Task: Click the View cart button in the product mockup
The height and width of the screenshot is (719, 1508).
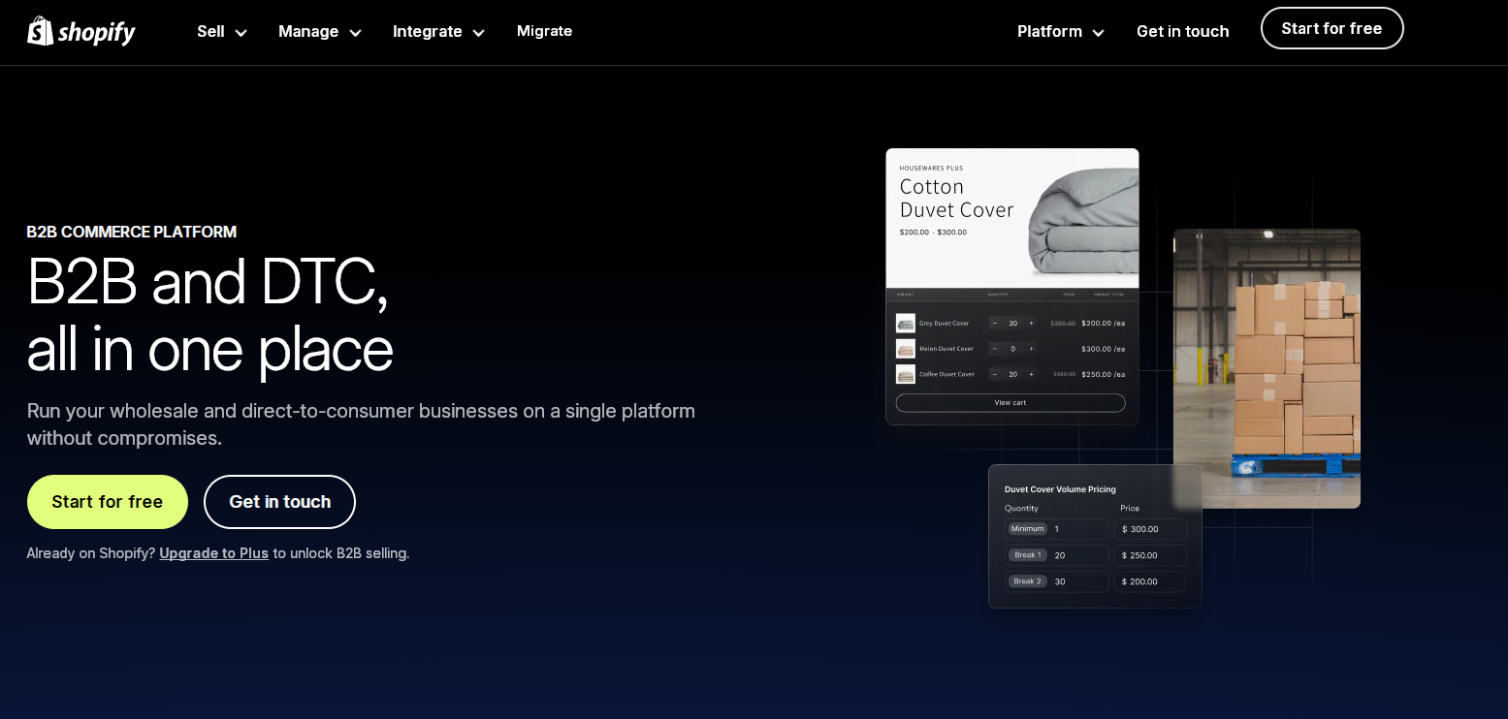Action: [1011, 402]
